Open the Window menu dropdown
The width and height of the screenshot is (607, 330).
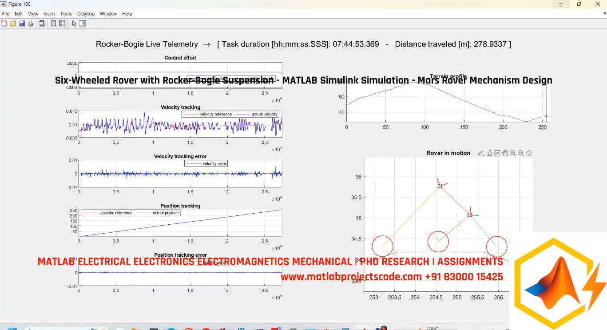108,13
